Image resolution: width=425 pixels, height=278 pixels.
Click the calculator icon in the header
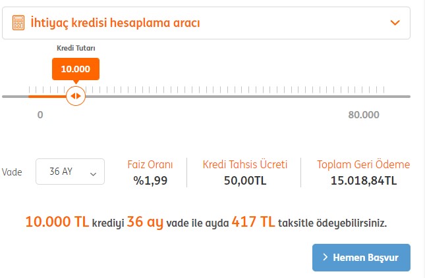[18, 22]
